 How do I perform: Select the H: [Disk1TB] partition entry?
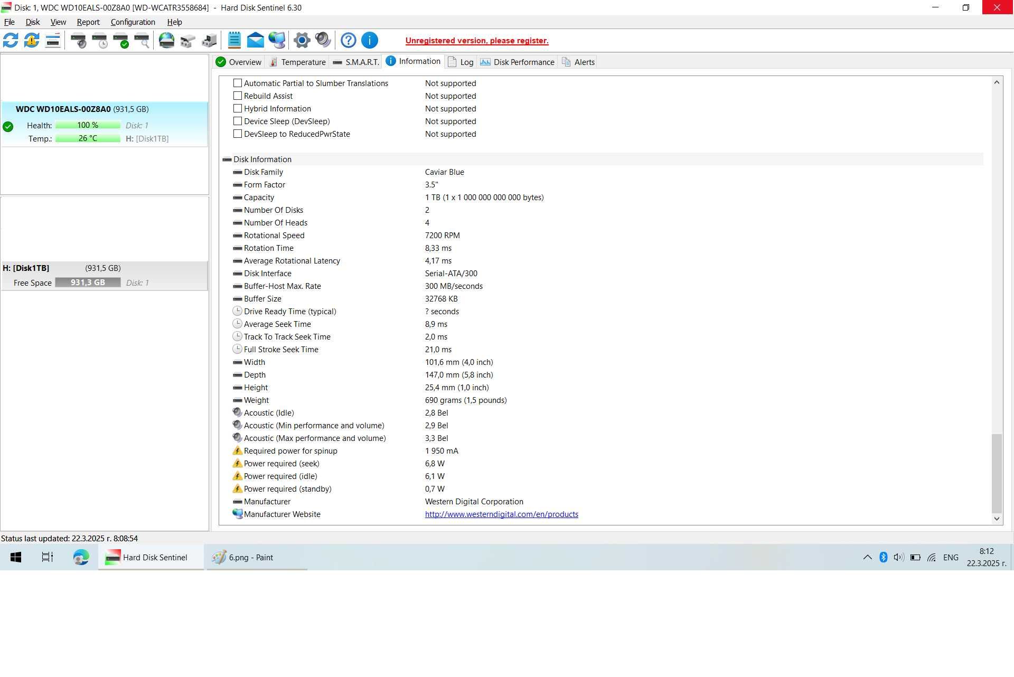click(x=105, y=276)
